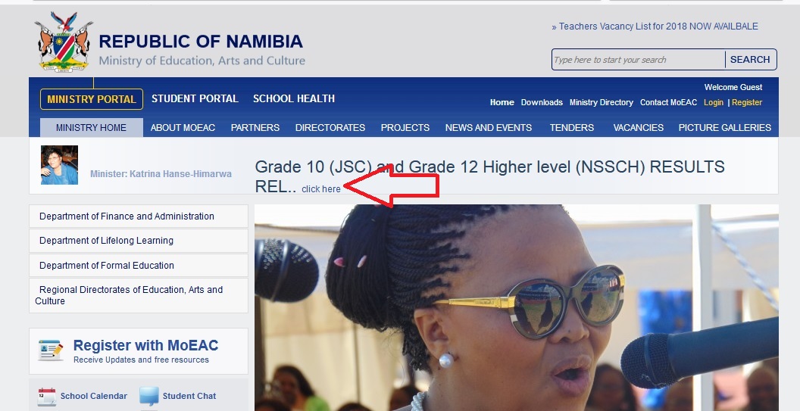The image size is (800, 411).
Task: Open the Register link in header
Action: (x=747, y=102)
